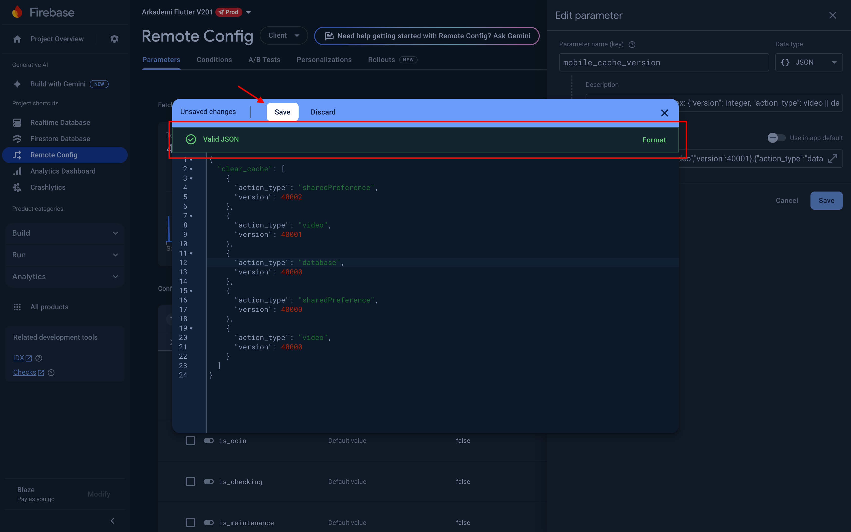Open the Client dropdown
The image size is (851, 532).
tap(283, 35)
